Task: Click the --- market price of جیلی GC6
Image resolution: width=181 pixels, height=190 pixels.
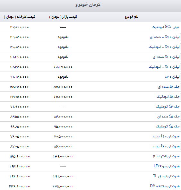Action: 63,27
